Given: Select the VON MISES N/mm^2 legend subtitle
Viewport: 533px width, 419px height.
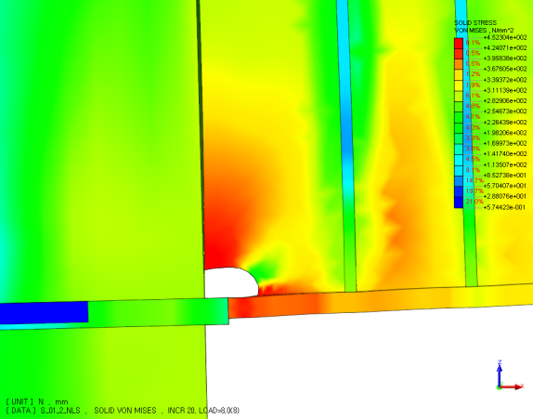Looking at the screenshot, I should 484,31.
